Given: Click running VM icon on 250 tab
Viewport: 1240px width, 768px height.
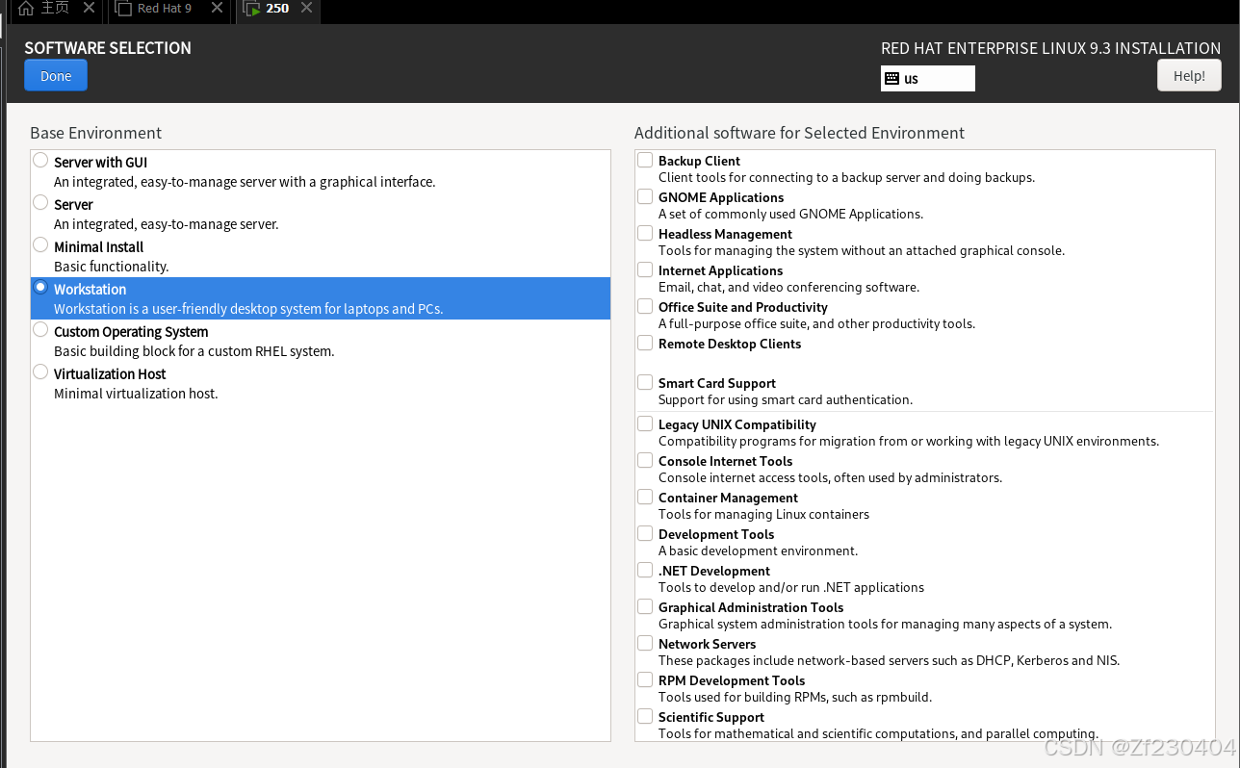Looking at the screenshot, I should pos(252,10).
